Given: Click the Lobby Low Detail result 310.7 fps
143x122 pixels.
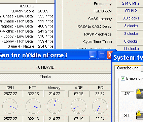Looking at the screenshot, I should [46, 36].
